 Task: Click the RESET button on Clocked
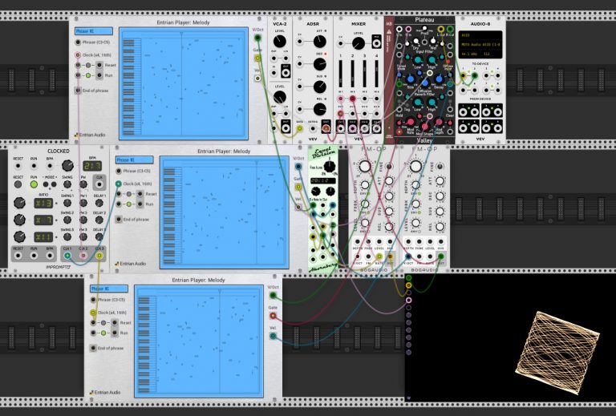pos(18,184)
